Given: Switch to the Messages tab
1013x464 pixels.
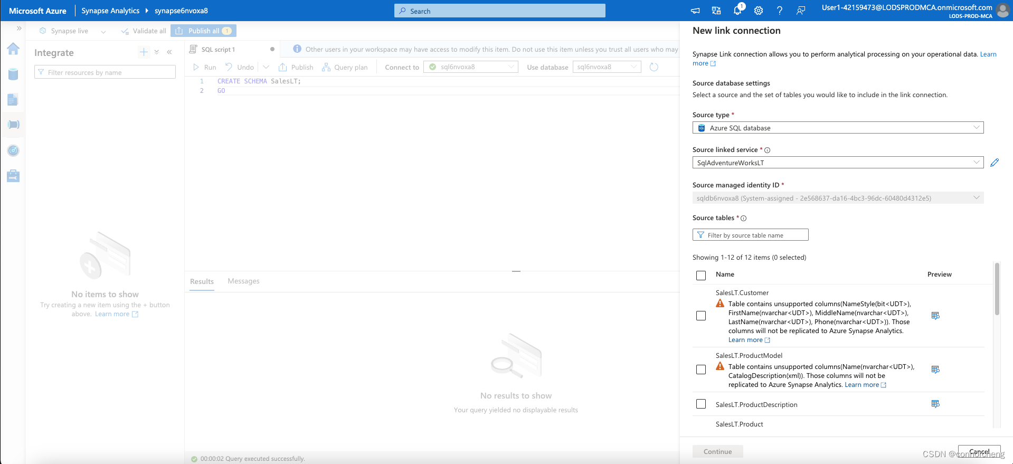Looking at the screenshot, I should [243, 281].
